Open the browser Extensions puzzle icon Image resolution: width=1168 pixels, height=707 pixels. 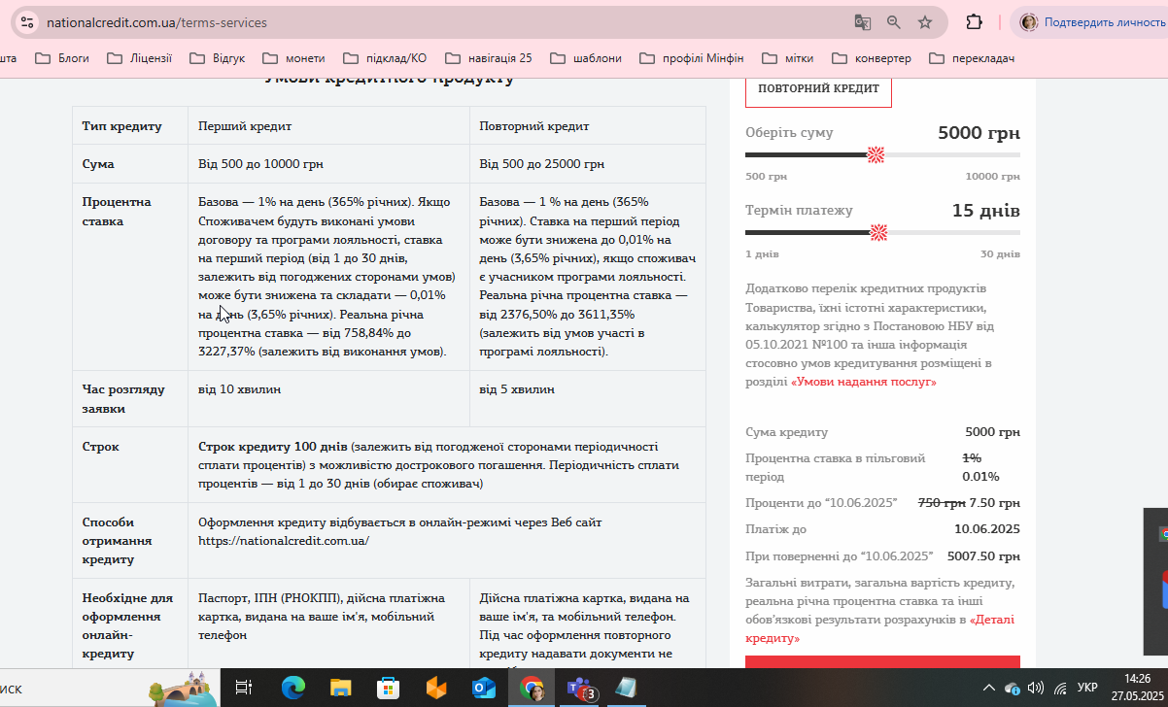(x=974, y=22)
